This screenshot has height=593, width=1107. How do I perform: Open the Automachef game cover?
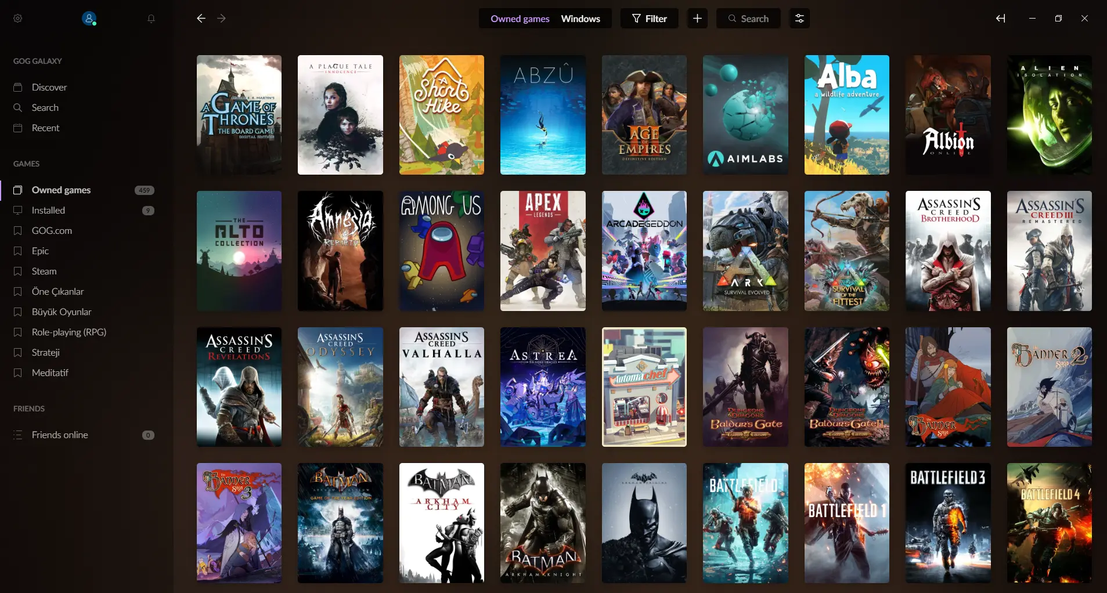coord(644,387)
